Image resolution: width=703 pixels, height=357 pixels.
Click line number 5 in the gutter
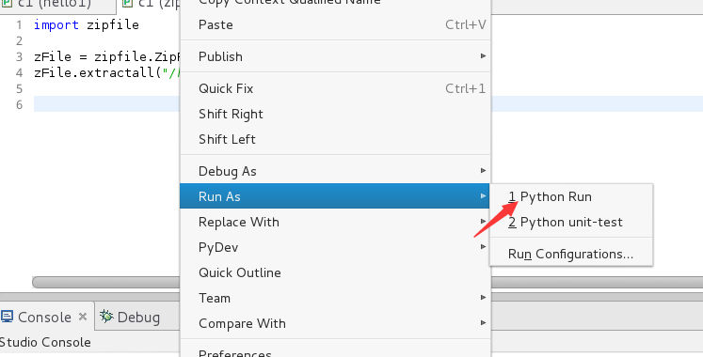coord(19,88)
